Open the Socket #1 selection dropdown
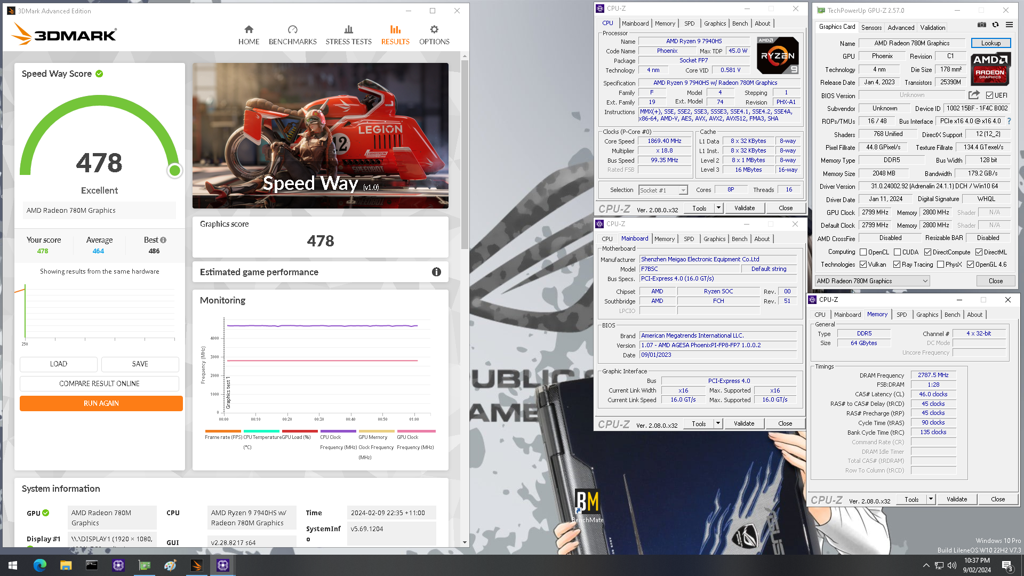 point(663,190)
